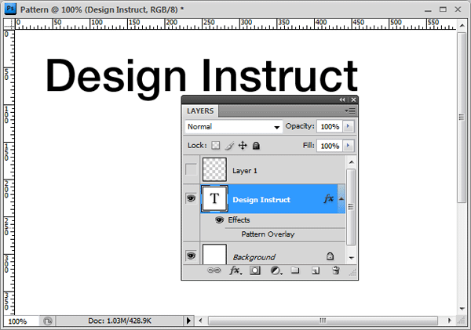Click the Opacity 100% field

(x=330, y=126)
